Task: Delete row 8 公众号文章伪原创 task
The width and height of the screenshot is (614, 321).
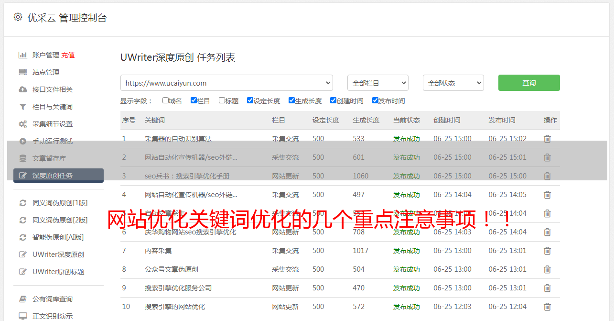Action: click(x=547, y=269)
